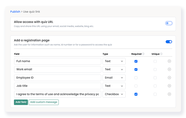The width and height of the screenshot is (186, 118).
Task: Click the Add field button
Action: click(x=21, y=102)
